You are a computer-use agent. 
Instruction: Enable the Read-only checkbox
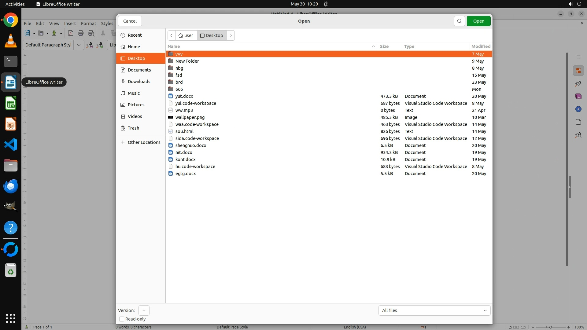coord(122,319)
